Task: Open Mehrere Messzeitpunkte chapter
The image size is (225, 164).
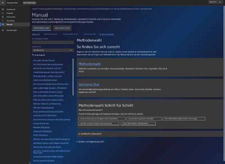Action: [x=43, y=108]
